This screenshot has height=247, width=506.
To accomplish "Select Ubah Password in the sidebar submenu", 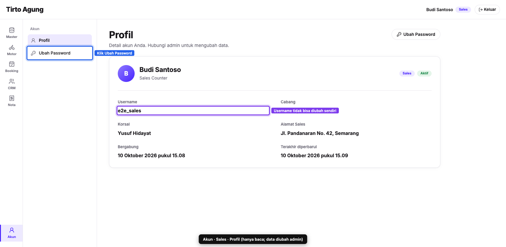I will [x=60, y=53].
